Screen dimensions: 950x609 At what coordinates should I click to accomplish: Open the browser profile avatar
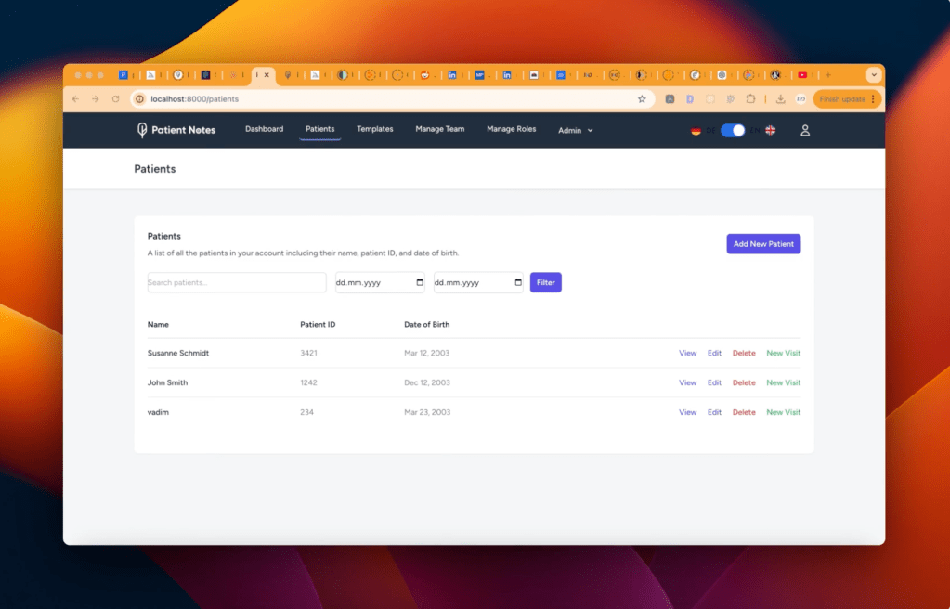coord(801,98)
